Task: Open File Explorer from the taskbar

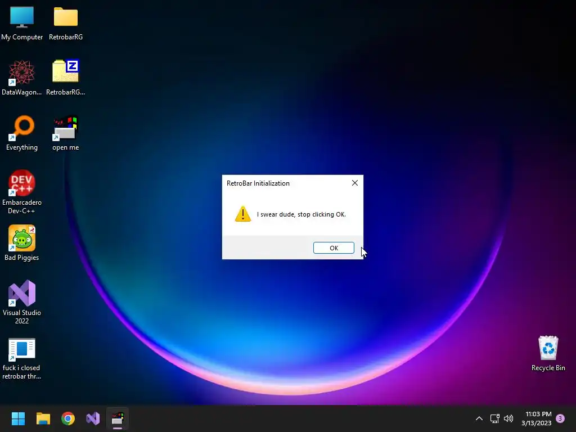Action: tap(43, 418)
